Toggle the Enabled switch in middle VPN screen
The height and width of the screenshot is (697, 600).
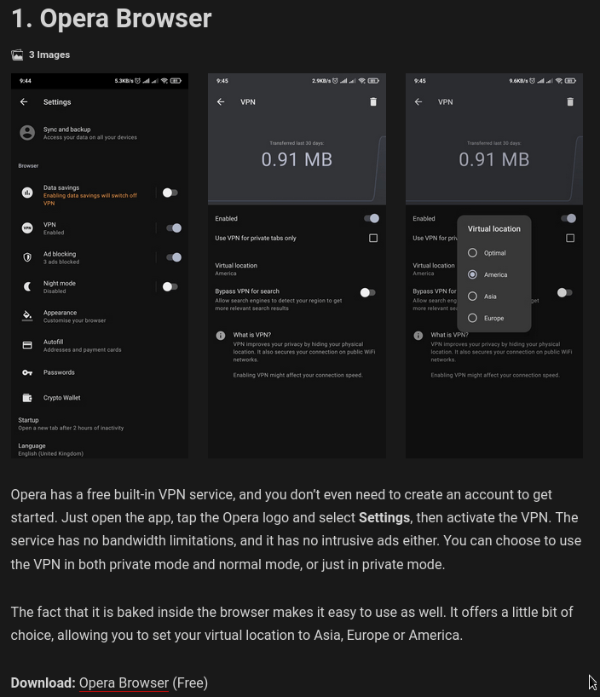pyautogui.click(x=372, y=218)
